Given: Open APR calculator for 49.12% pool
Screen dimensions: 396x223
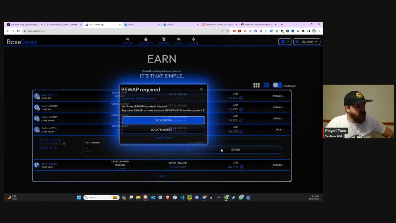Looking at the screenshot, I should pyautogui.click(x=241, y=120).
